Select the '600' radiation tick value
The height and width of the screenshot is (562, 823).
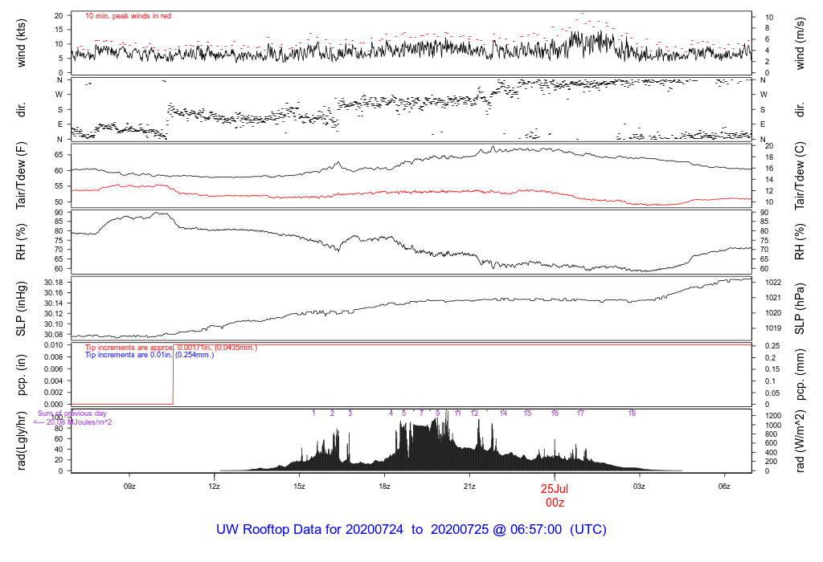pyautogui.click(x=771, y=443)
